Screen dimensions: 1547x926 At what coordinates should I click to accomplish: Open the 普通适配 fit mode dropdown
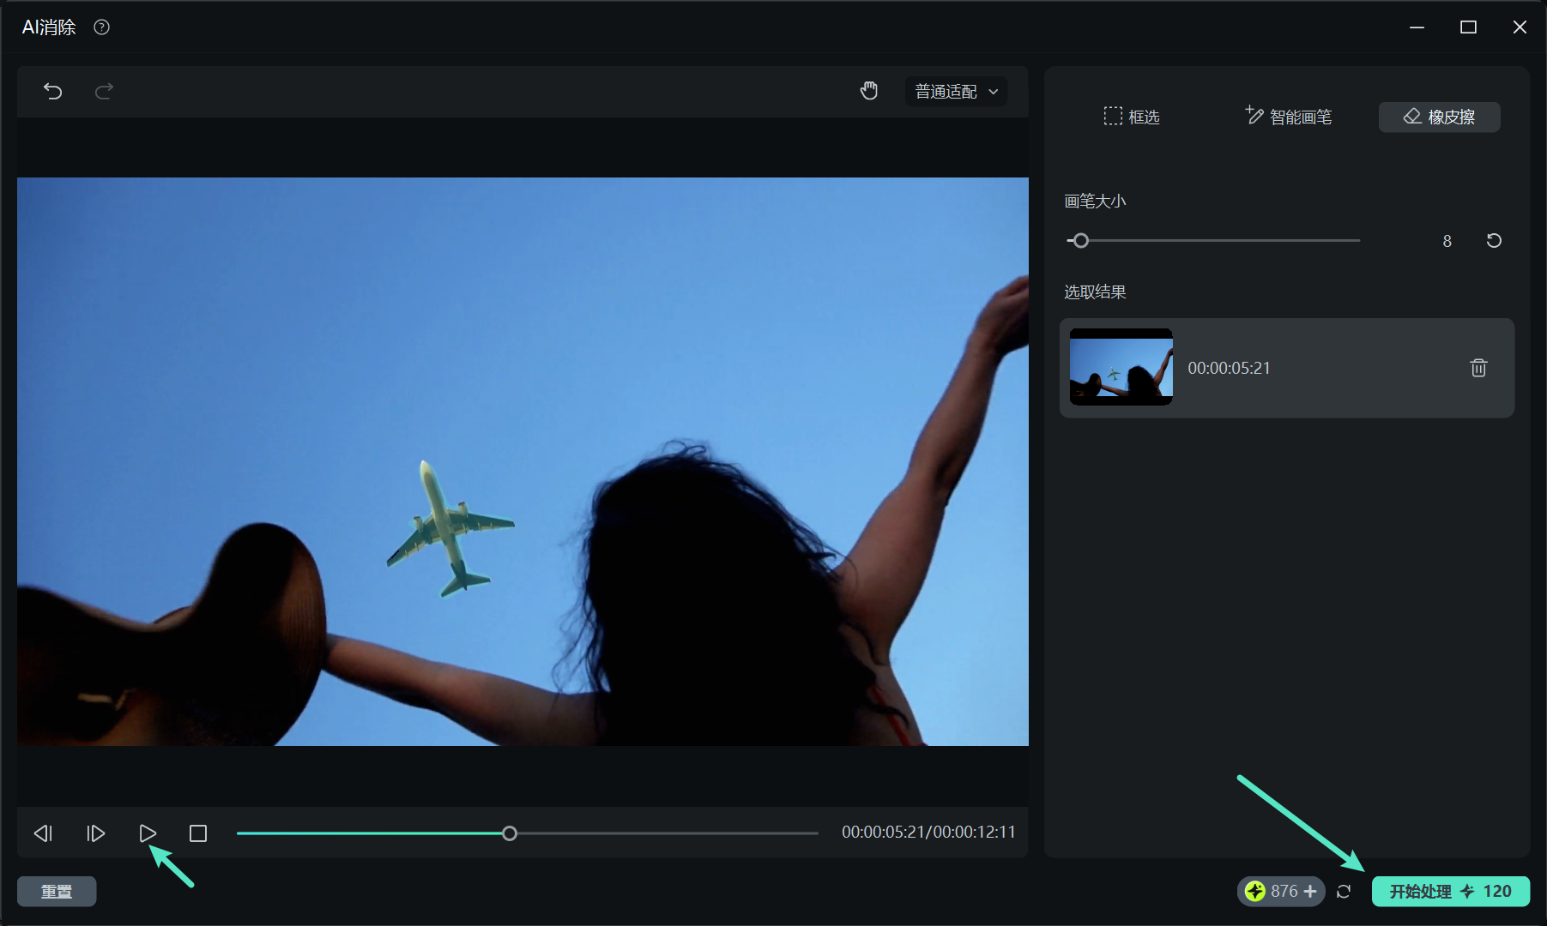956,92
